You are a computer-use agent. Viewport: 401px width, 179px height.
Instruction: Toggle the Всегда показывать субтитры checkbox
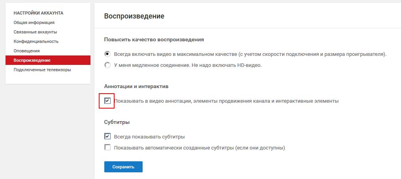pos(107,137)
